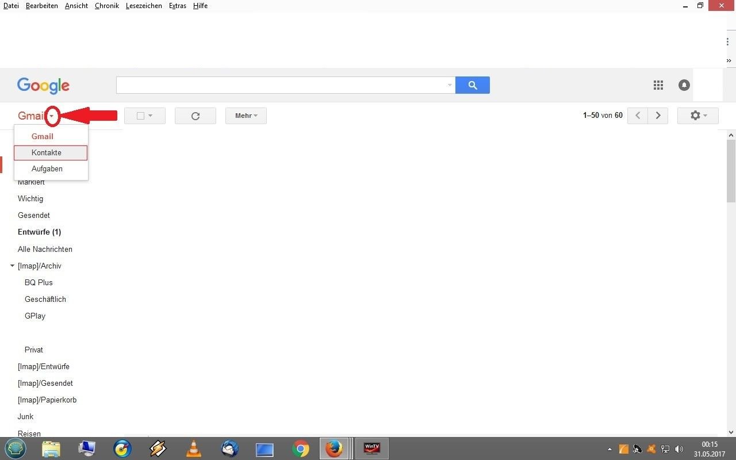Image resolution: width=736 pixels, height=460 pixels.
Task: Click the Windows Start orb
Action: (x=16, y=448)
